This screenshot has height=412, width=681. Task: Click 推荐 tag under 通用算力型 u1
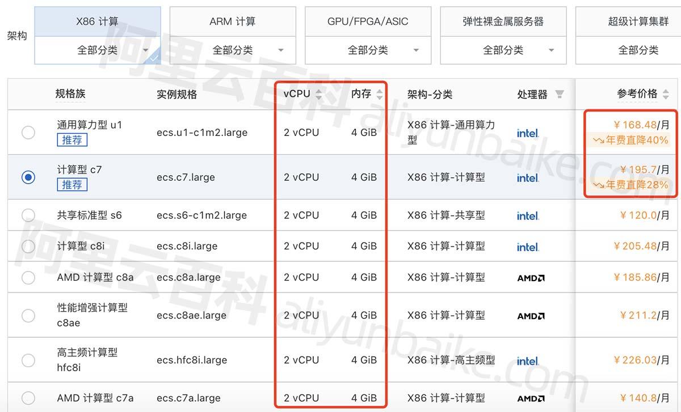pos(72,140)
